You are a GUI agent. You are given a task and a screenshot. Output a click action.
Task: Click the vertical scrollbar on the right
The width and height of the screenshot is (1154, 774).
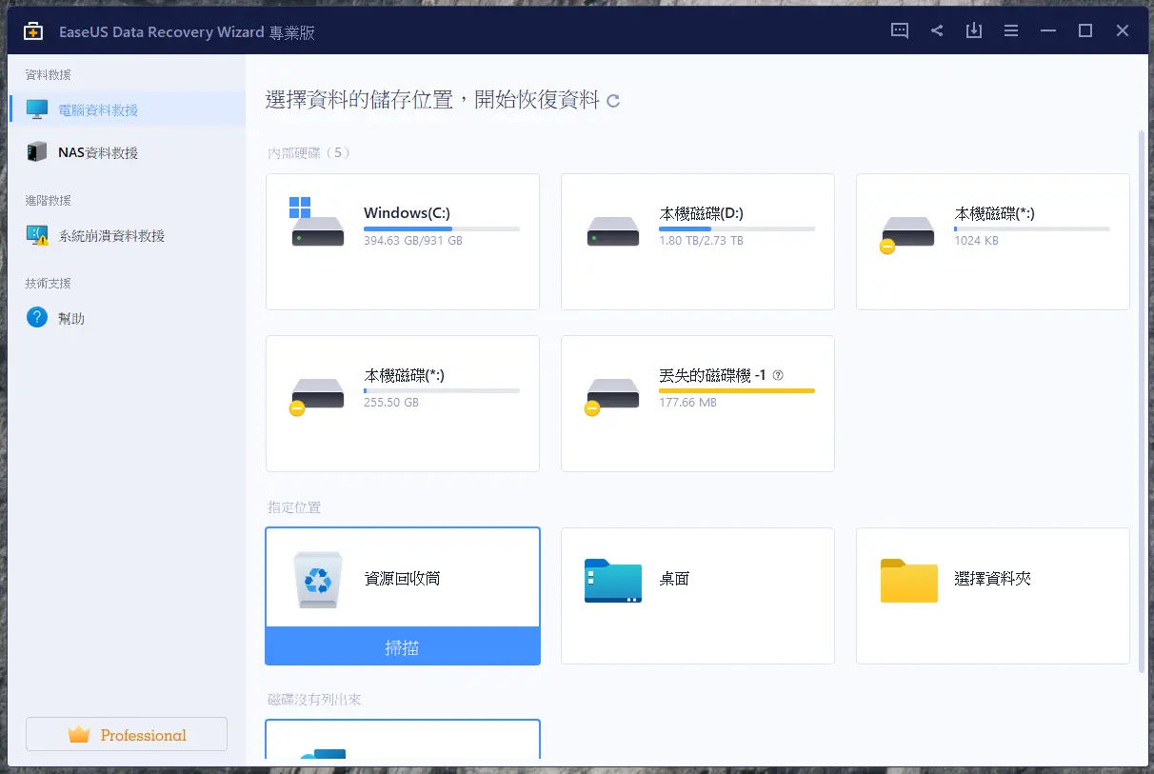[1143, 400]
